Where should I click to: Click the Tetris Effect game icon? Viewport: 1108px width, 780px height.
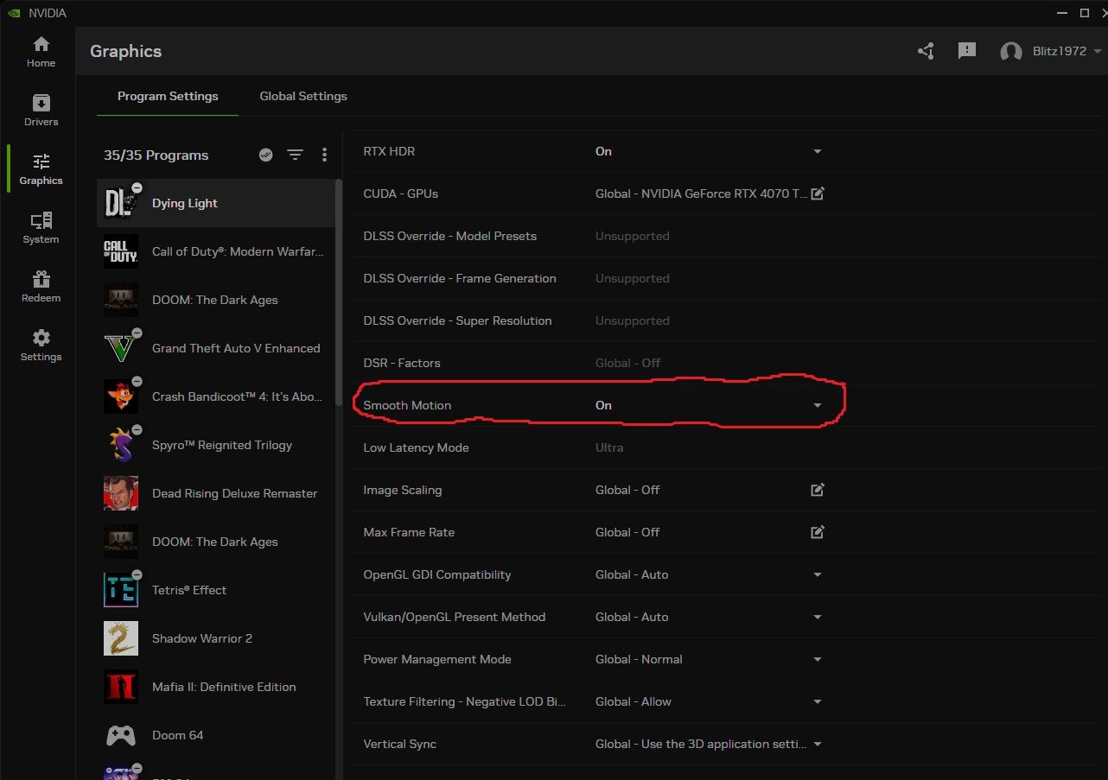click(121, 590)
